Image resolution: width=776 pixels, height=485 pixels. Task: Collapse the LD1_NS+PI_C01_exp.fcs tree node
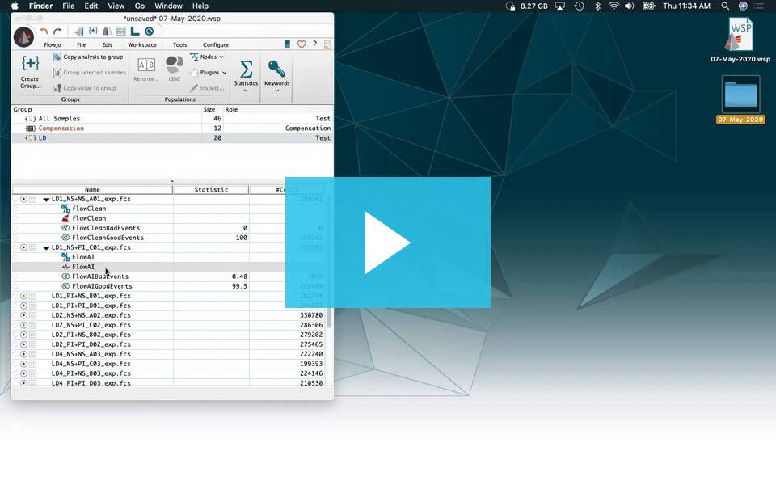point(46,248)
